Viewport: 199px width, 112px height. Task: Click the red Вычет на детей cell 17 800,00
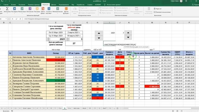click(x=152, y=86)
